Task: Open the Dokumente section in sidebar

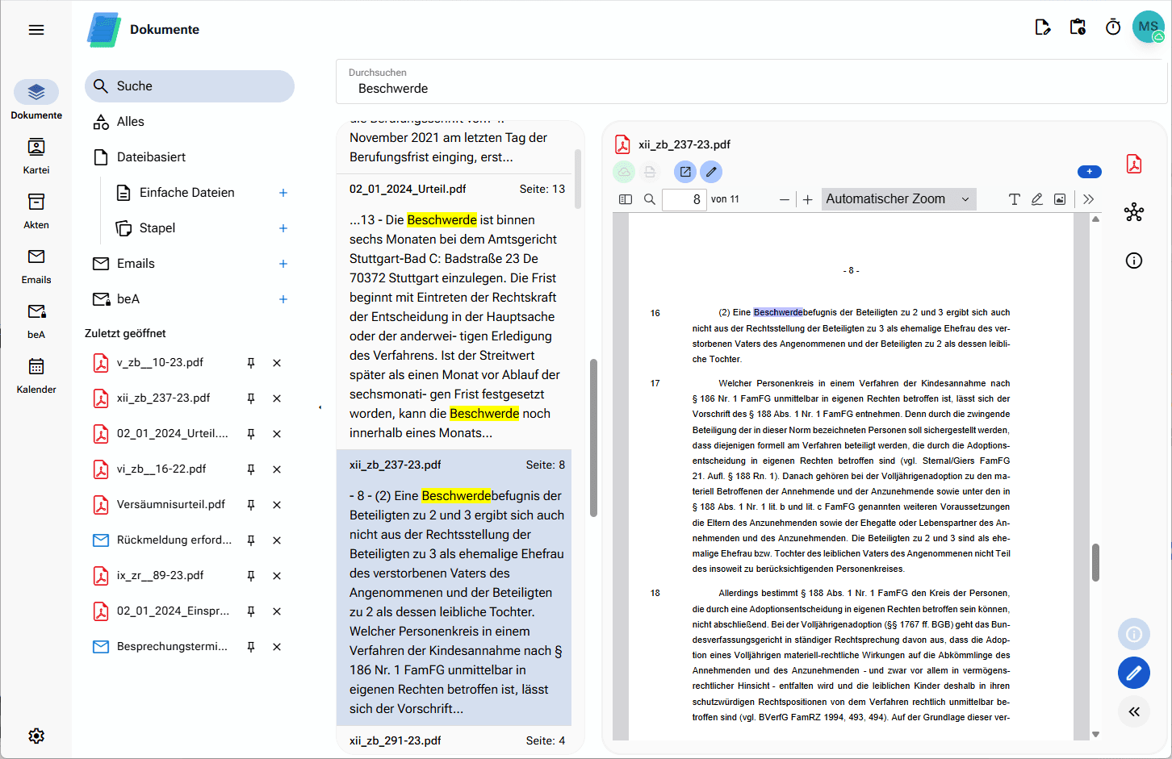Action: 36,100
